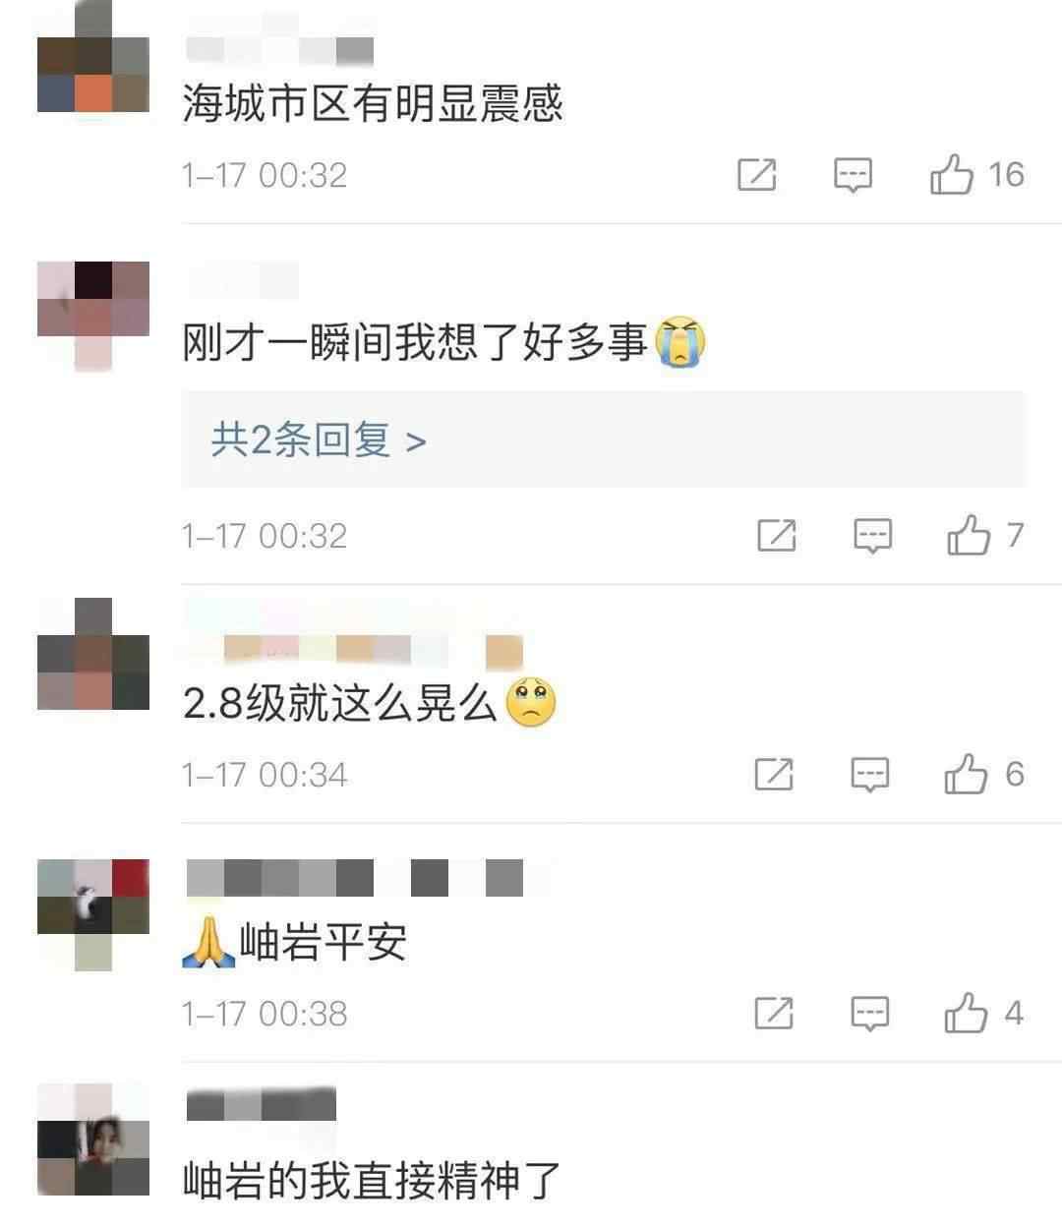The image size is (1062, 1226).
Task: Repost the 2.8级就这么晃么 comment
Action: tap(774, 775)
